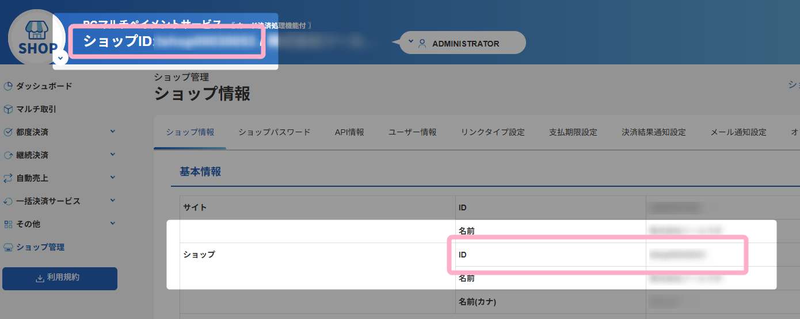Click the 利用規約 download button
The image size is (800, 319).
pos(60,278)
